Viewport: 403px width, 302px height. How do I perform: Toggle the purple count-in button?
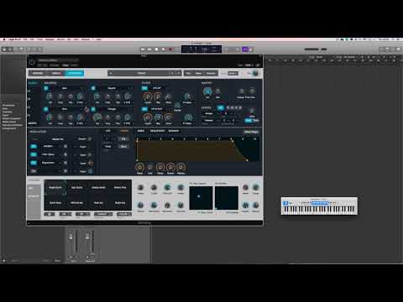tap(245, 49)
